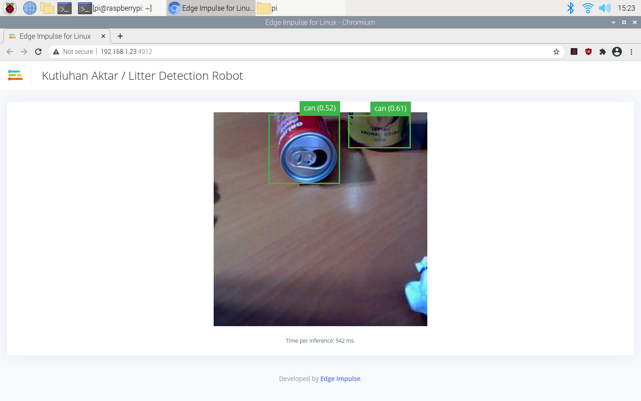Check Wi-Fi status from the system tray
This screenshot has height=401, width=641.
coord(588,8)
